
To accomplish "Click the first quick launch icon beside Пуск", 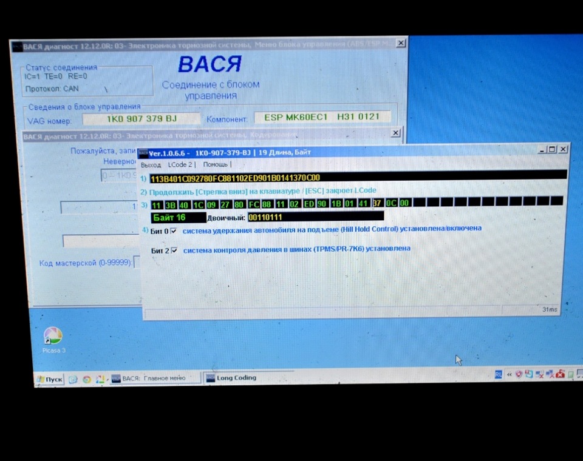I will click(x=73, y=379).
